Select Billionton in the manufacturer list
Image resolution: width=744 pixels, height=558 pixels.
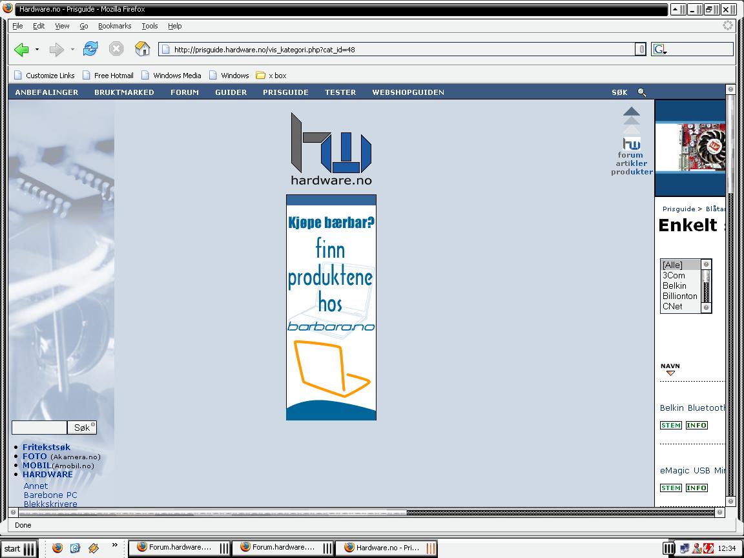(681, 296)
